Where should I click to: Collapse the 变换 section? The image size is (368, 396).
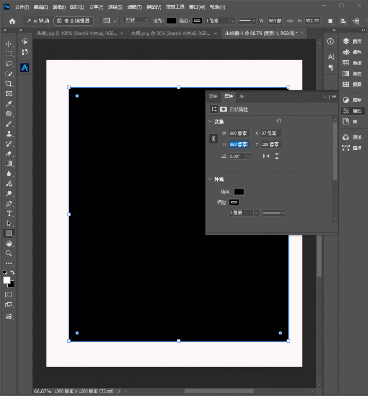pos(210,121)
